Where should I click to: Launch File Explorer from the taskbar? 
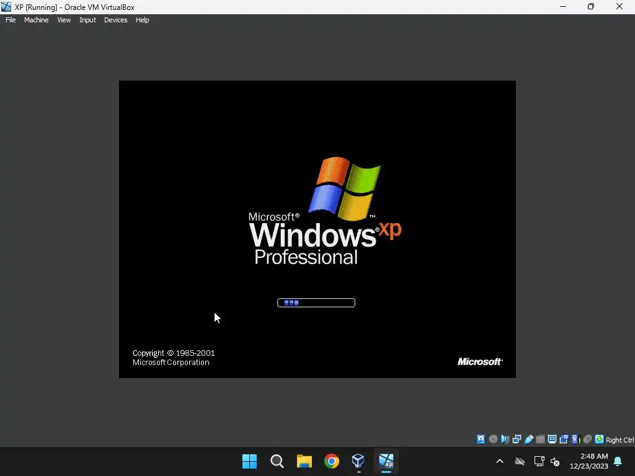[304, 461]
